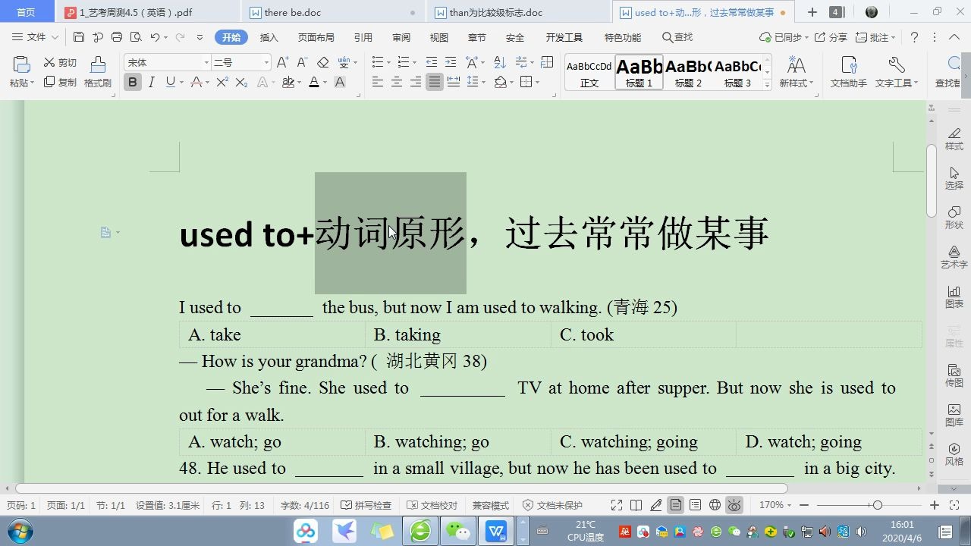Toggle eye-protection mode in the status bar
The width and height of the screenshot is (971, 546).
(x=734, y=505)
